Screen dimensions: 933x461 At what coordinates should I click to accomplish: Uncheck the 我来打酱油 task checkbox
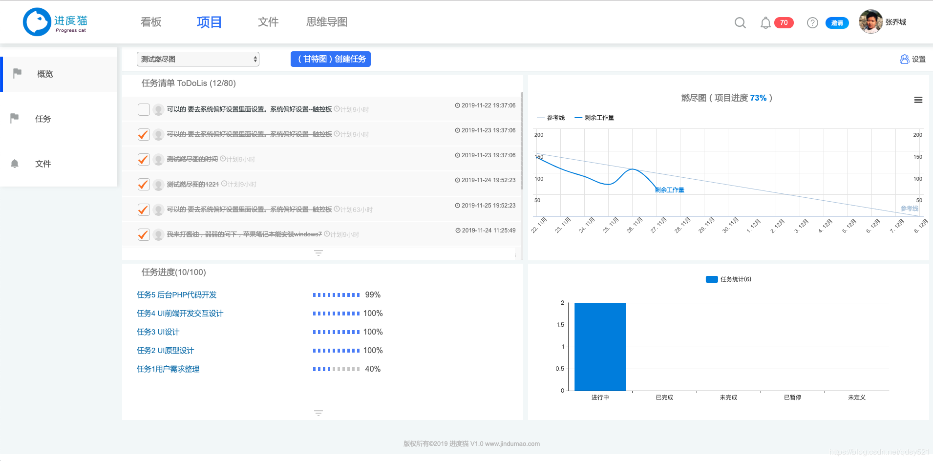[144, 234]
